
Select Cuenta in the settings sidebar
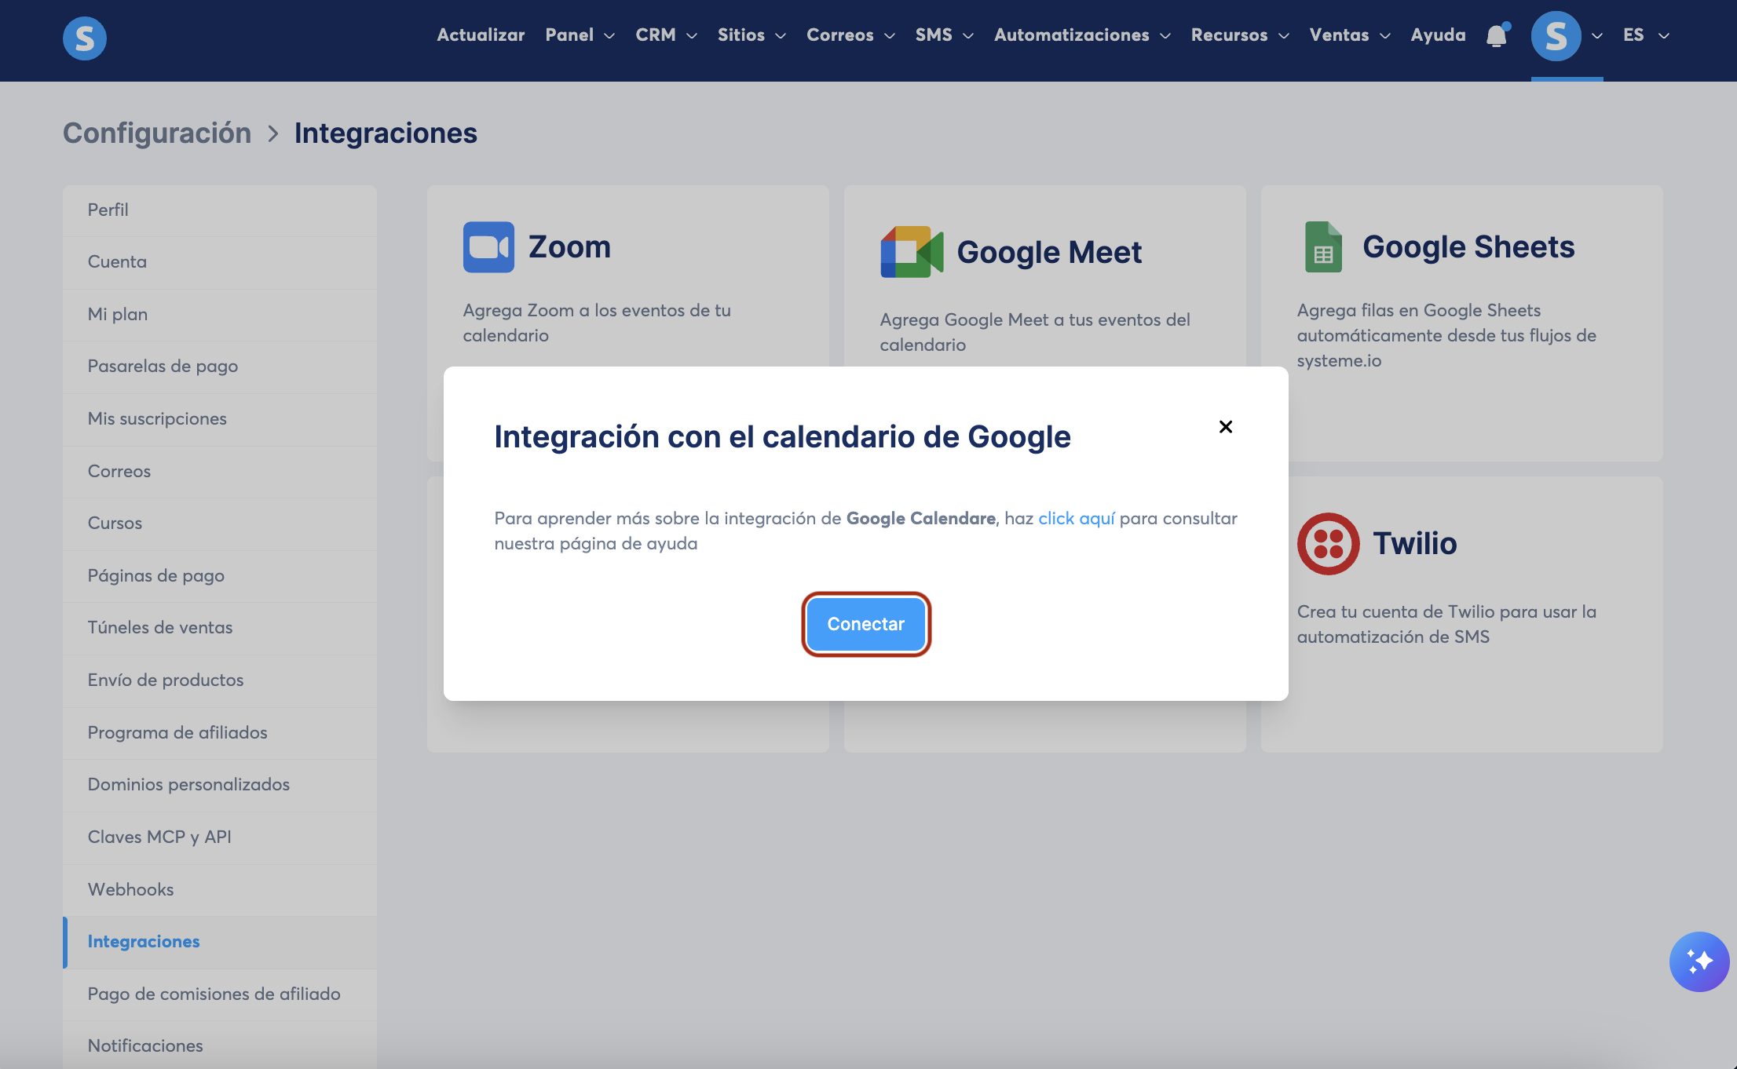coord(220,261)
